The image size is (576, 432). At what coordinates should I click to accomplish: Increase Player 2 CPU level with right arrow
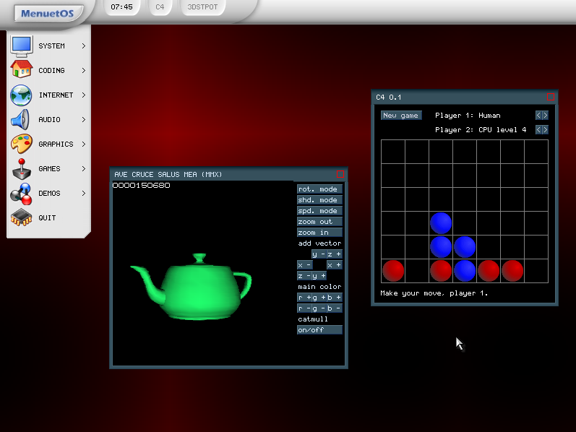(545, 130)
